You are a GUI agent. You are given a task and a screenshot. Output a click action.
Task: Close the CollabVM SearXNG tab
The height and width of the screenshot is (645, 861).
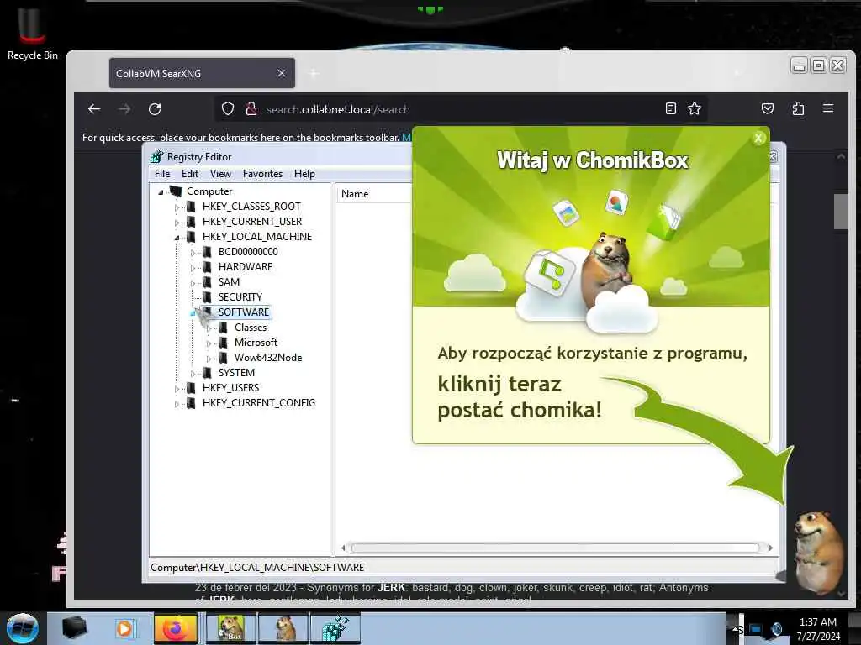[281, 73]
